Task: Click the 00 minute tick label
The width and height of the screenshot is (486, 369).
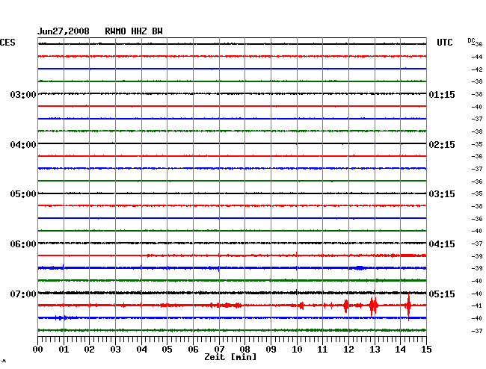Action: tap(38, 349)
